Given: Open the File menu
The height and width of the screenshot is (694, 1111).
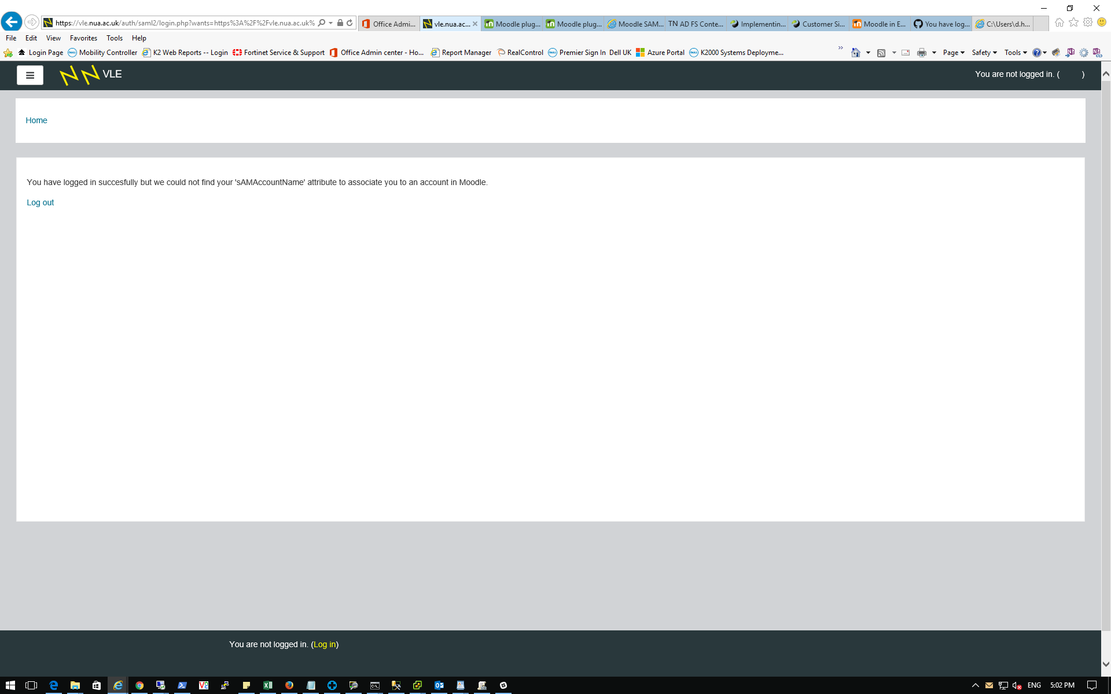Looking at the screenshot, I should coord(11,38).
